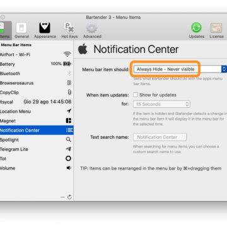Image resolution: width=227 pixels, height=227 pixels.
Task: Select Telegram Lite in the list
Action: click(36, 149)
